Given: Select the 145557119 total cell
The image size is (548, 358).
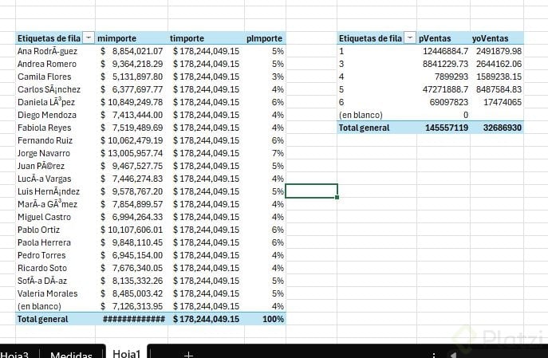Looking at the screenshot, I should click(x=444, y=128).
